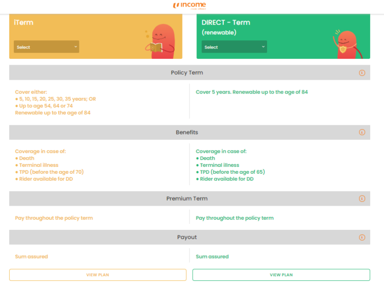Click VIEW PLAN for DIRECT-Term renewable
This screenshot has height=285, width=384.
[x=281, y=274]
